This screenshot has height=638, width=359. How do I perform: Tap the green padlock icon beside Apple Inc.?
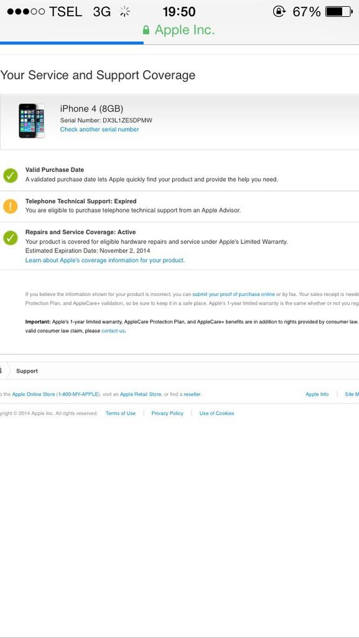[146, 30]
